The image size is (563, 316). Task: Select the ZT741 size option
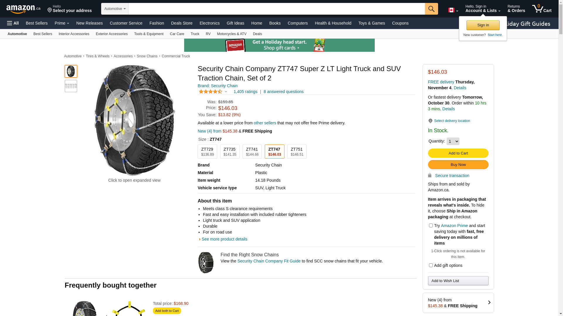pyautogui.click(x=252, y=152)
